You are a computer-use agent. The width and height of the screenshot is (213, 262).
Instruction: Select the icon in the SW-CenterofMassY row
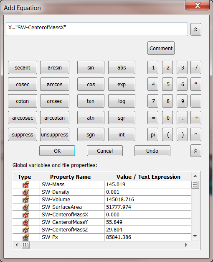(x=26, y=222)
